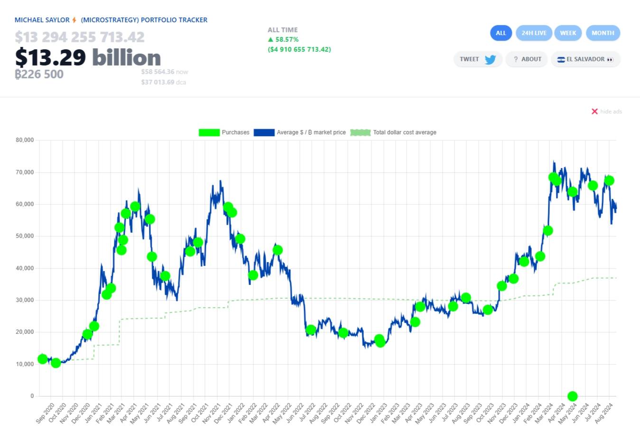Click the ALL TIME label
This screenshot has height=436, width=640.
(x=283, y=30)
